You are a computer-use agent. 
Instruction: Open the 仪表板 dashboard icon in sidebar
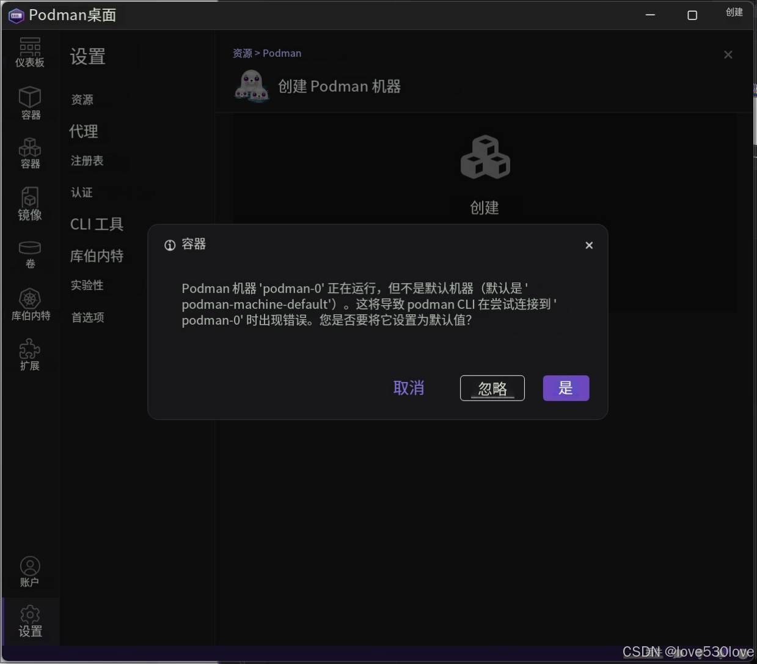[x=30, y=52]
